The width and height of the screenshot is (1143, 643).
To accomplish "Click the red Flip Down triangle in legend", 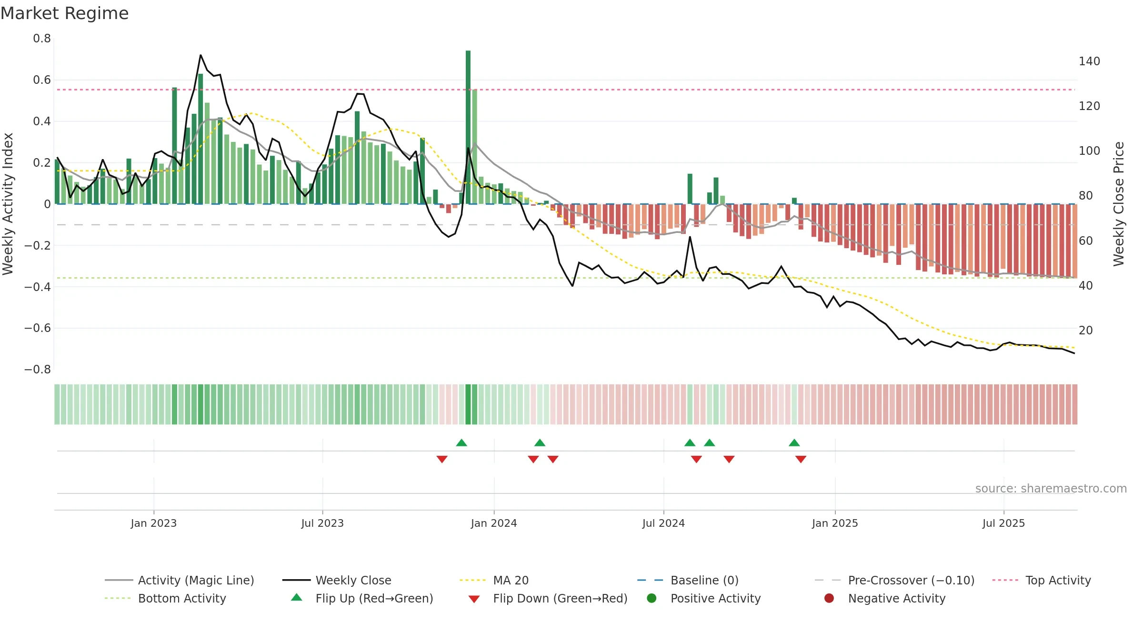I will [474, 599].
